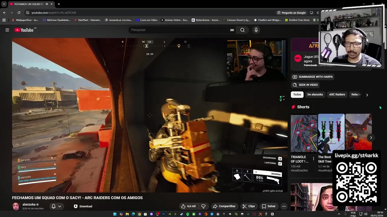Show the next Shorts with the arrow
The image size is (387, 217).
point(371,138)
